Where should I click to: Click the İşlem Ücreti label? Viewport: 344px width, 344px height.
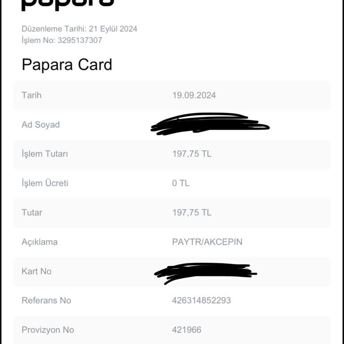(x=45, y=183)
